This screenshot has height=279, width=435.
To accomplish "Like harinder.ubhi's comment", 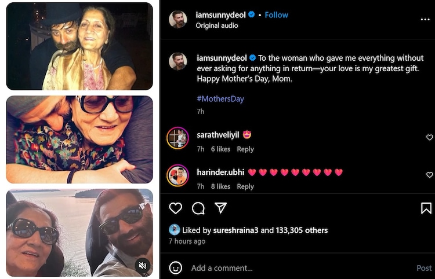I will click(429, 175).
